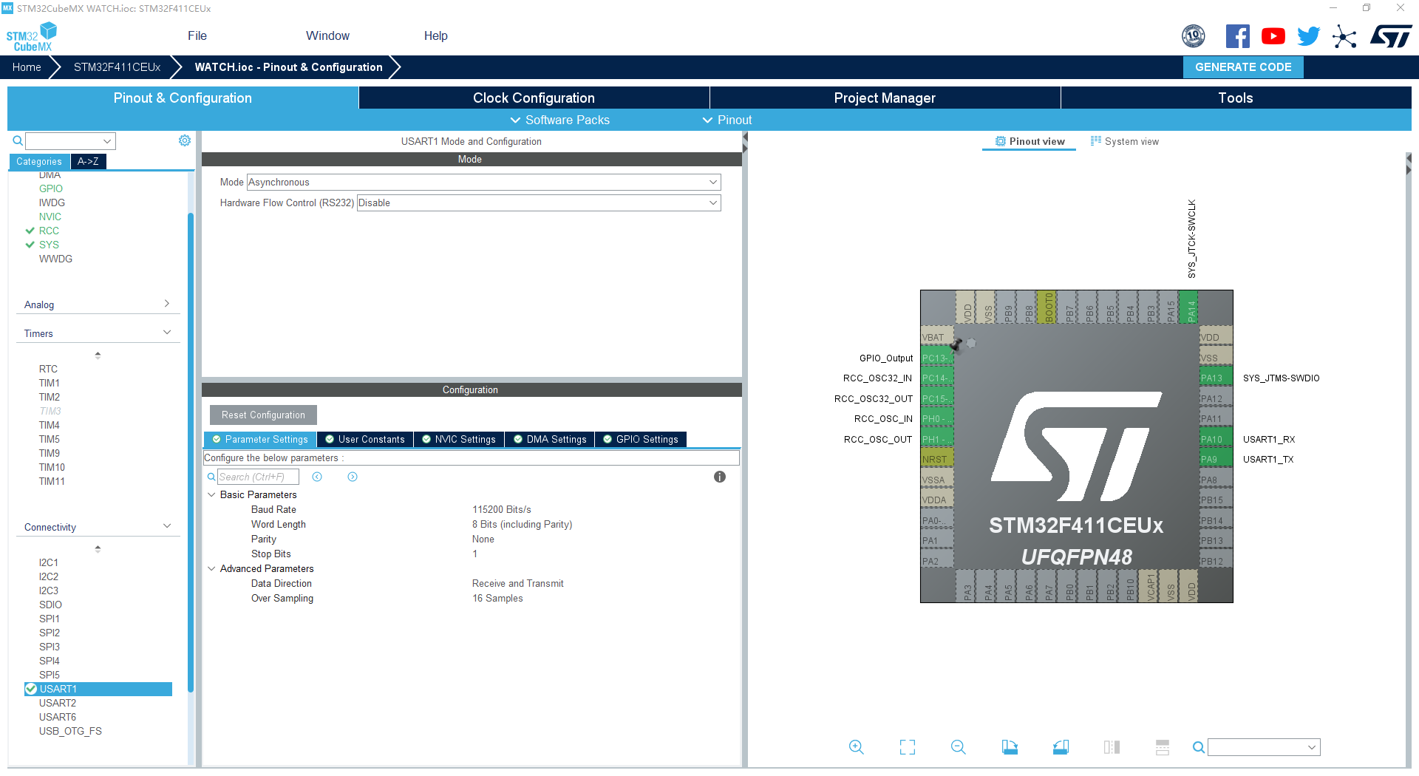
Task: Click the parameter search field
Action: point(258,477)
